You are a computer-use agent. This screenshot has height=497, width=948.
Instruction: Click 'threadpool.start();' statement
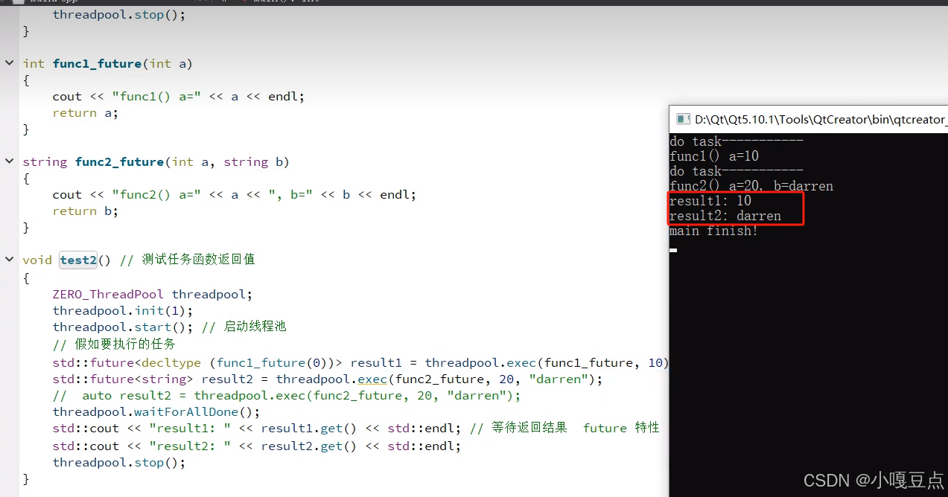(123, 327)
